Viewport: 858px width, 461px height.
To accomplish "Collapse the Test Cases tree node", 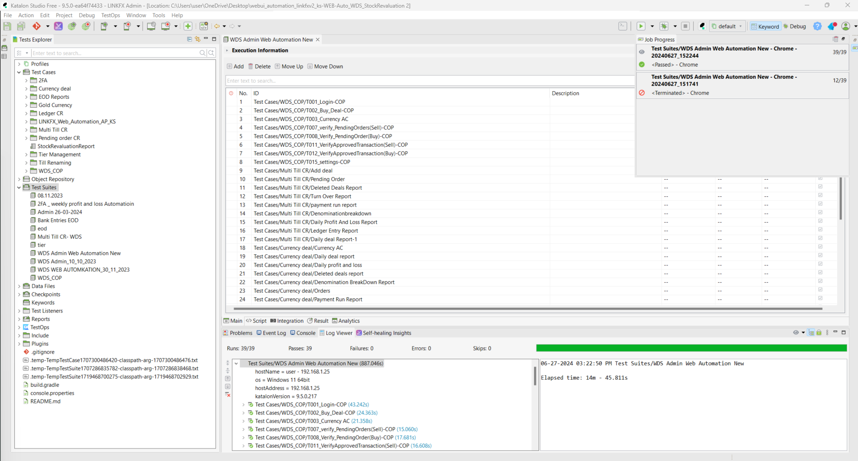I will pyautogui.click(x=19, y=72).
